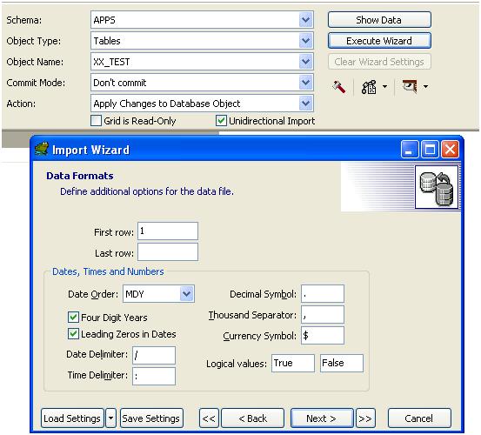This screenshot has width=481, height=435.
Task: Uncheck Leading Zeros in Dates option
Action: 73,334
